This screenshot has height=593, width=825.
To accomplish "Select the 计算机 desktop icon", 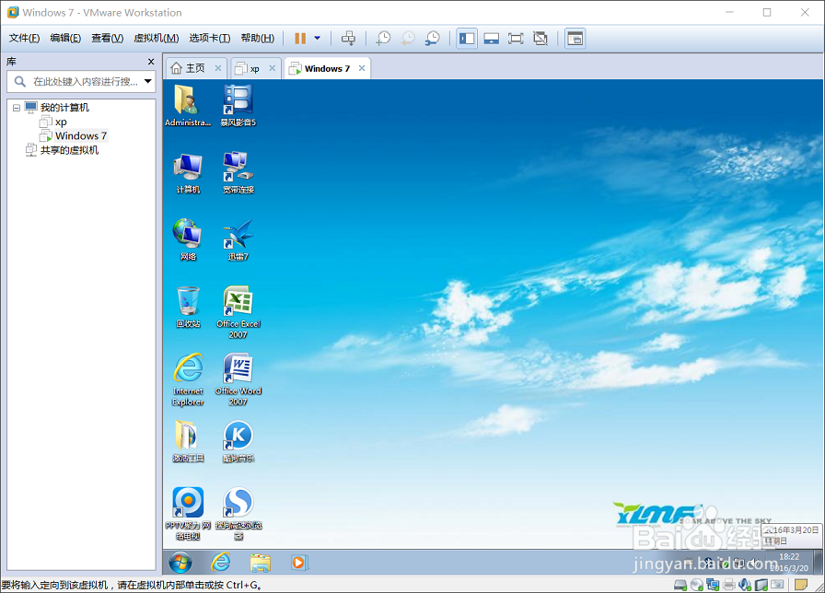I will tap(188, 173).
